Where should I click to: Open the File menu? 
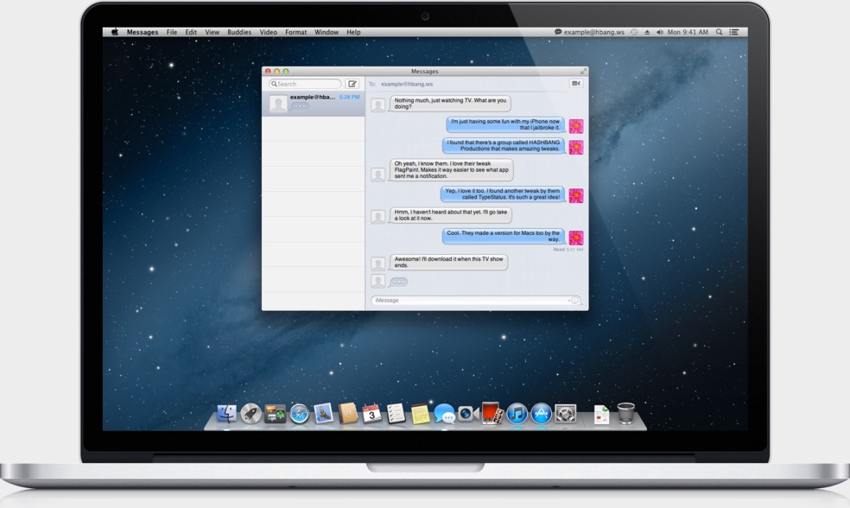click(x=172, y=32)
